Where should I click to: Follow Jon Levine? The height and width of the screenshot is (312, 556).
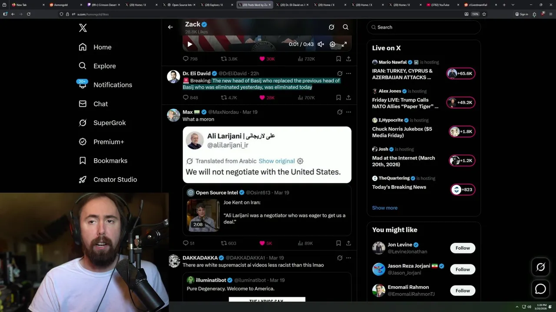click(x=463, y=248)
